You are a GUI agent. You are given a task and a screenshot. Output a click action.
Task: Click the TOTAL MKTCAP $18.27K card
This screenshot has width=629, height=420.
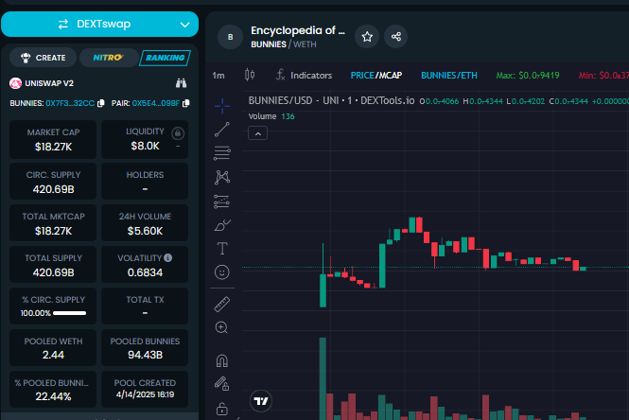click(53, 223)
